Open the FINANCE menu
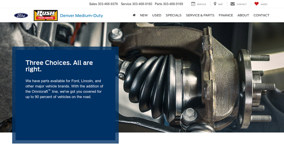This screenshot has width=284, height=159. click(x=226, y=15)
